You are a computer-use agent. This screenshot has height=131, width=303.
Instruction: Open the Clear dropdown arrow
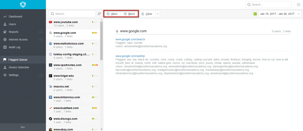click(x=157, y=14)
